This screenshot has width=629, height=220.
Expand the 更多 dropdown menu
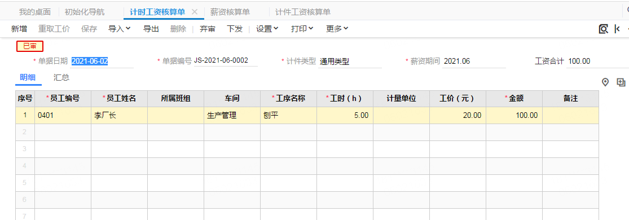tap(337, 29)
